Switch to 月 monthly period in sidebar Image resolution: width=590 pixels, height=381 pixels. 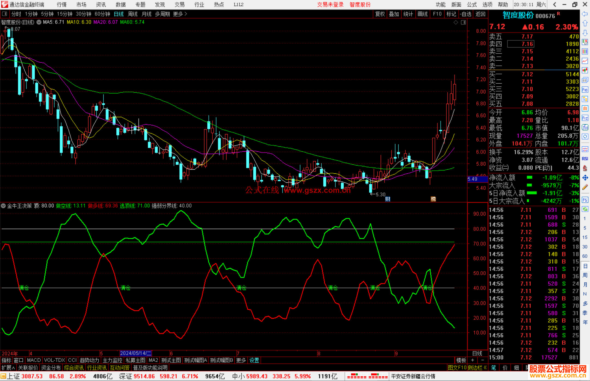point(585,285)
